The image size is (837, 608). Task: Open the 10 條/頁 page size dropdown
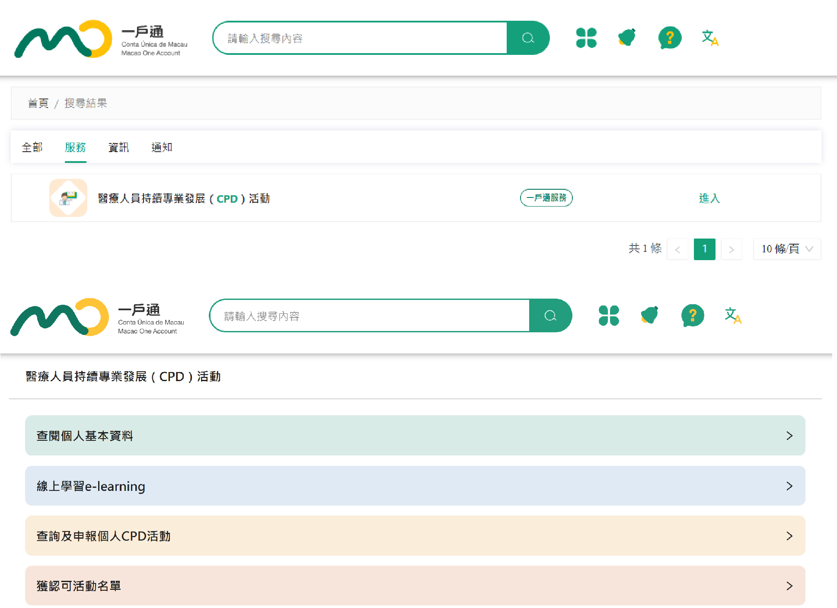[786, 249]
